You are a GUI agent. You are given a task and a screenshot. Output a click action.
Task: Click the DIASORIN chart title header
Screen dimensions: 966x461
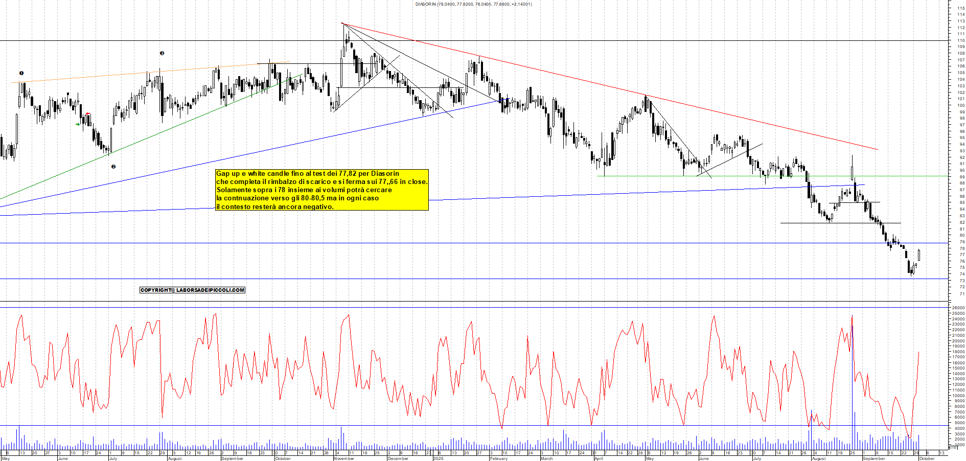[x=473, y=4]
